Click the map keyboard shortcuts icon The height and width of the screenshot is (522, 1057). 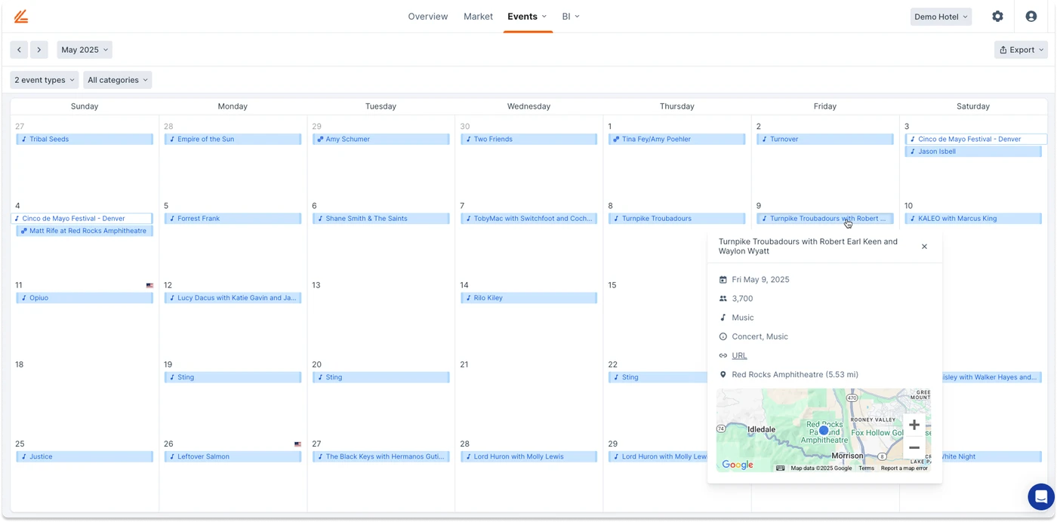(780, 468)
